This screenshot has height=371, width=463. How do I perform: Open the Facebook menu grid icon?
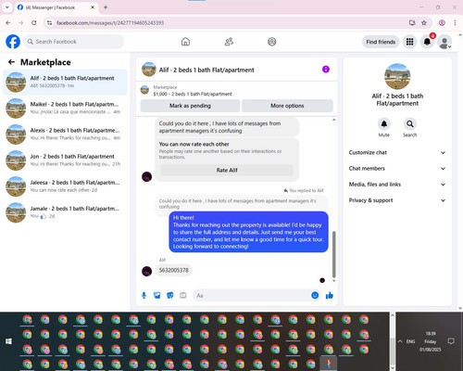click(409, 42)
